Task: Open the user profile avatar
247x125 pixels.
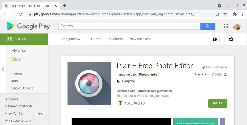Action: point(237,26)
